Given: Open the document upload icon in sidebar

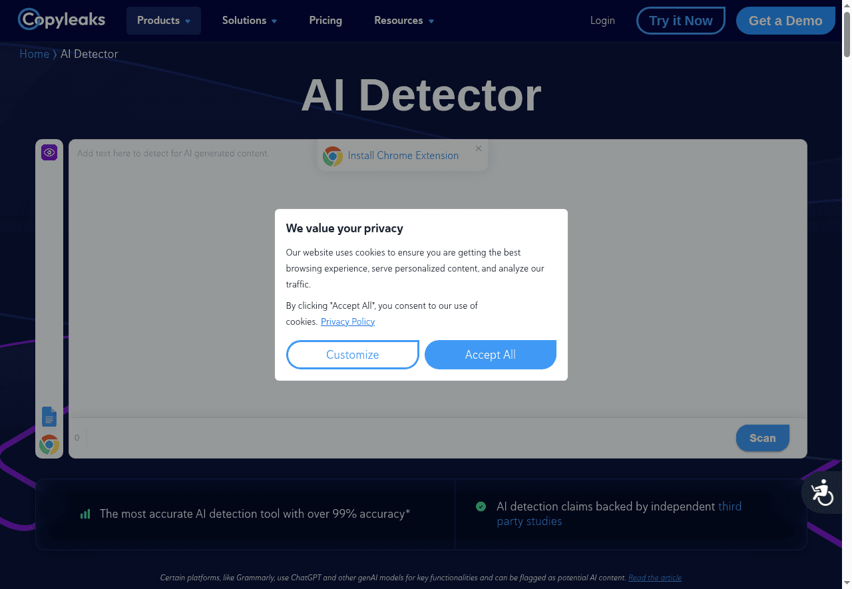Looking at the screenshot, I should coord(49,417).
